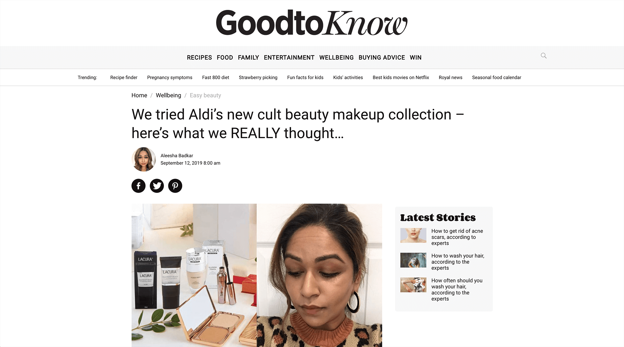Image resolution: width=624 pixels, height=347 pixels.
Task: Open the Recipes menu item
Action: (x=199, y=58)
